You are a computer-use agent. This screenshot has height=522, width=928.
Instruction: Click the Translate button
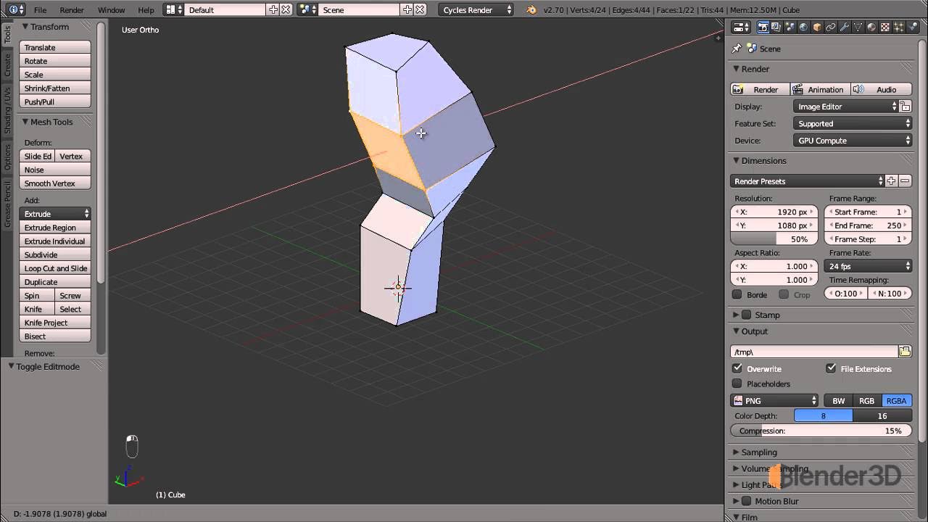[x=55, y=47]
